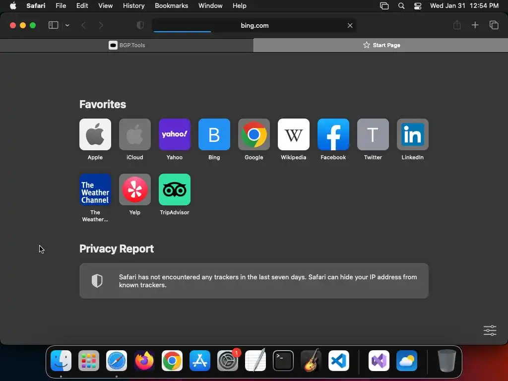This screenshot has width=508, height=381.
Task: Open GarageBand from the Dock
Action: coord(311,361)
